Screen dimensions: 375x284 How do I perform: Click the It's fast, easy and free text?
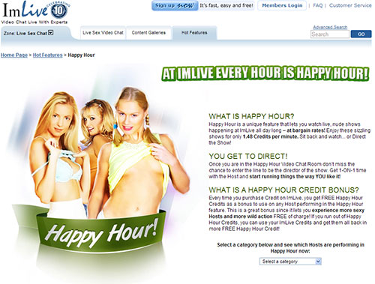[x=226, y=5]
